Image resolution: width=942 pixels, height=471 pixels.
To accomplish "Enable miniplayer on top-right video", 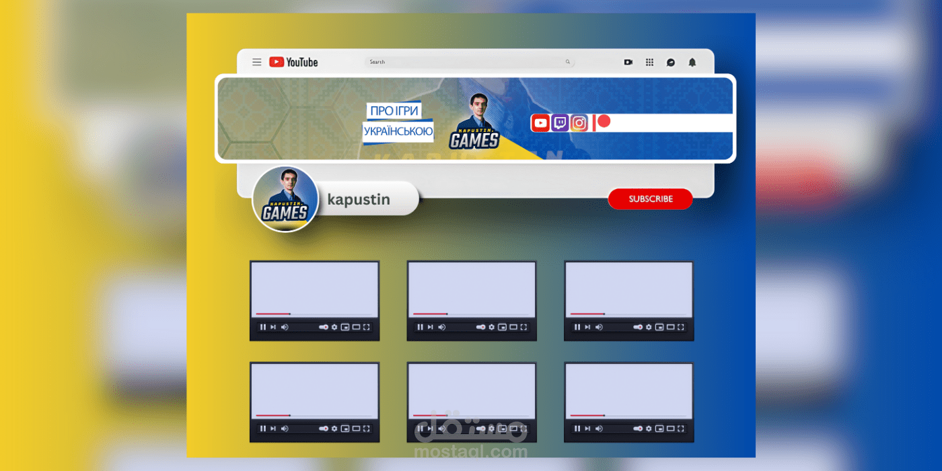I will coord(659,327).
